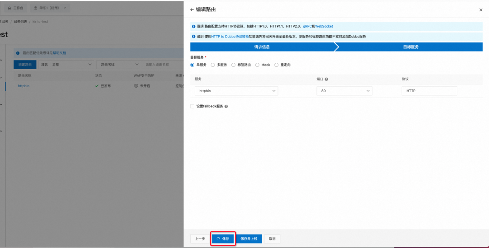This screenshot has height=248, width=489.
Task: Click the 工作台 navigation item
Action: pos(15,8)
